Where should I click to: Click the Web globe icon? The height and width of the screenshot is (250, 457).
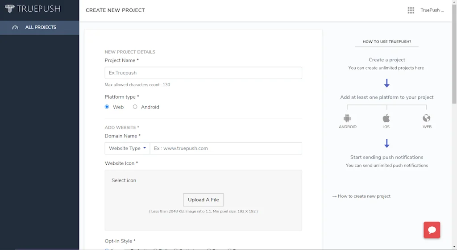pyautogui.click(x=426, y=118)
